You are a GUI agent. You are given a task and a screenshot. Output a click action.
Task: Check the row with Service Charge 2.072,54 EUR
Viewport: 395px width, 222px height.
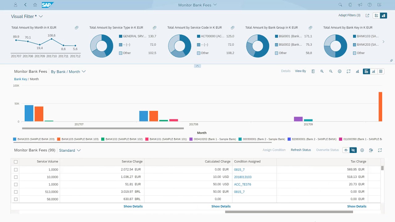coord(16,170)
